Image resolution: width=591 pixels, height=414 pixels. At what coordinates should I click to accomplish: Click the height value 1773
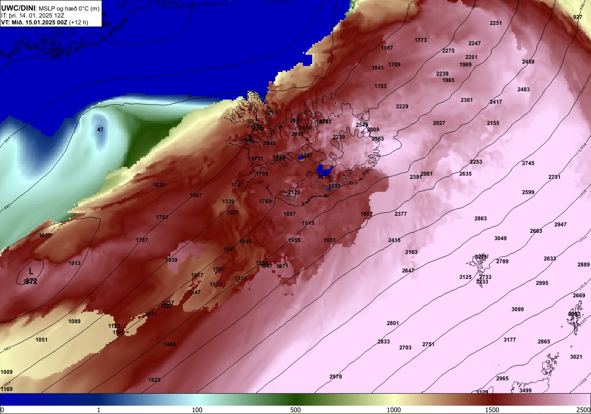tap(421, 40)
